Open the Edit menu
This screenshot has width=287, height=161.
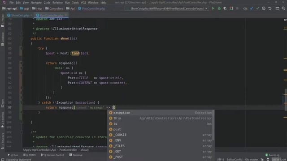click(x=18, y=3)
